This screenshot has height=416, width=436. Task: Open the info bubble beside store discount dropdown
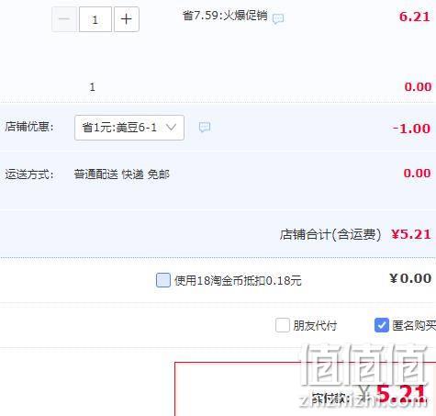(x=205, y=127)
